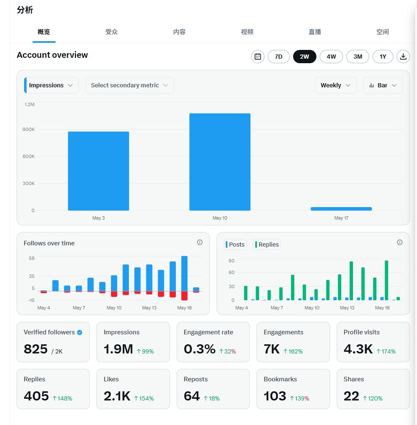This screenshot has height=425, width=417.
Task: Switch to the 空间 tab
Action: pyautogui.click(x=382, y=32)
